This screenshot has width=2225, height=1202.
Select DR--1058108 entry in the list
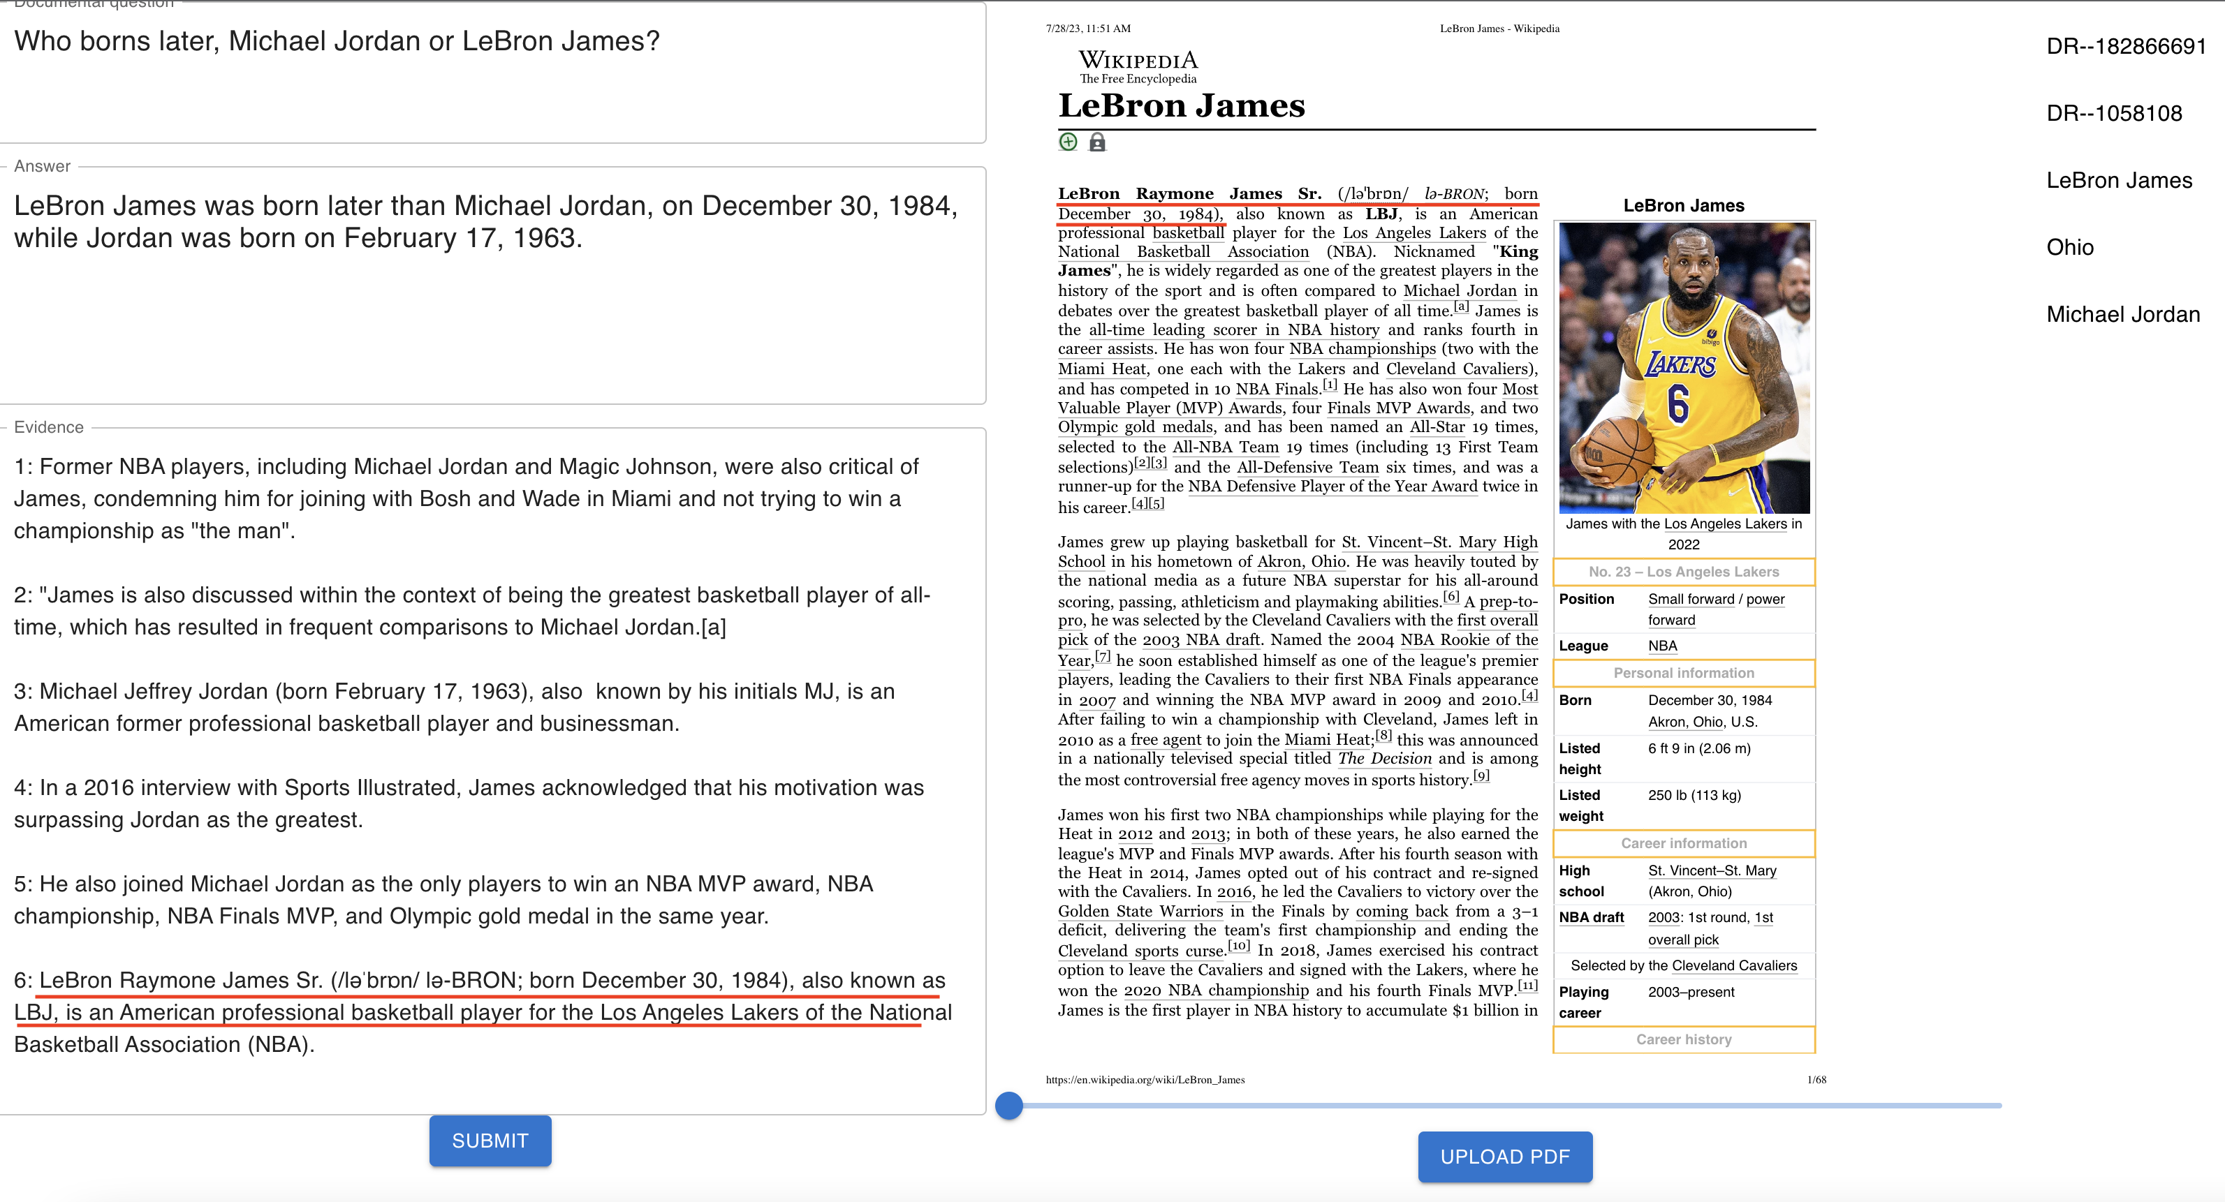click(x=2113, y=113)
